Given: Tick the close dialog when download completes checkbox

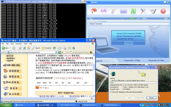Looking at the screenshot, I should coord(111,92).
